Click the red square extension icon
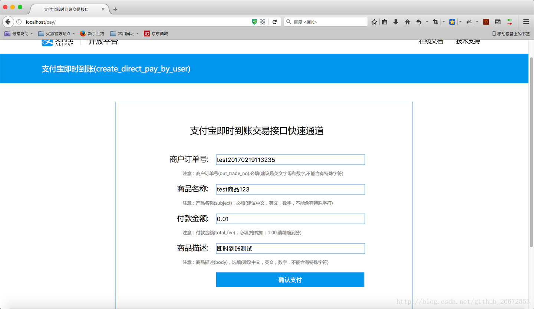The width and height of the screenshot is (534, 309). pos(486,22)
